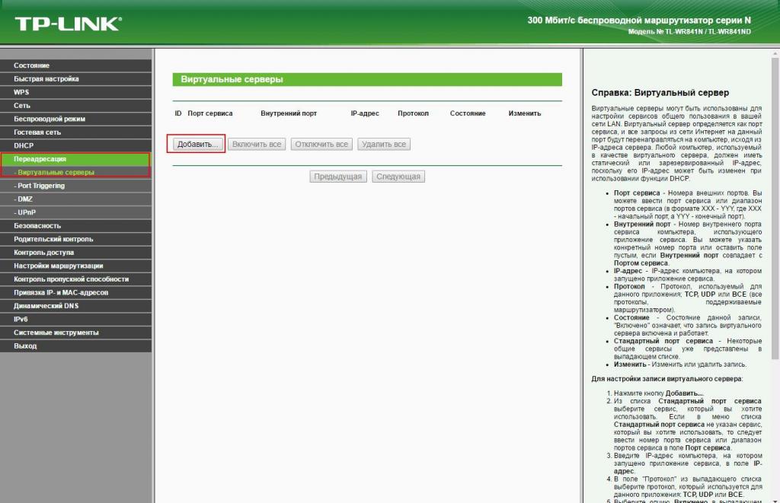This screenshot has width=780, height=503.
Task: Click Включить все button
Action: pos(257,144)
